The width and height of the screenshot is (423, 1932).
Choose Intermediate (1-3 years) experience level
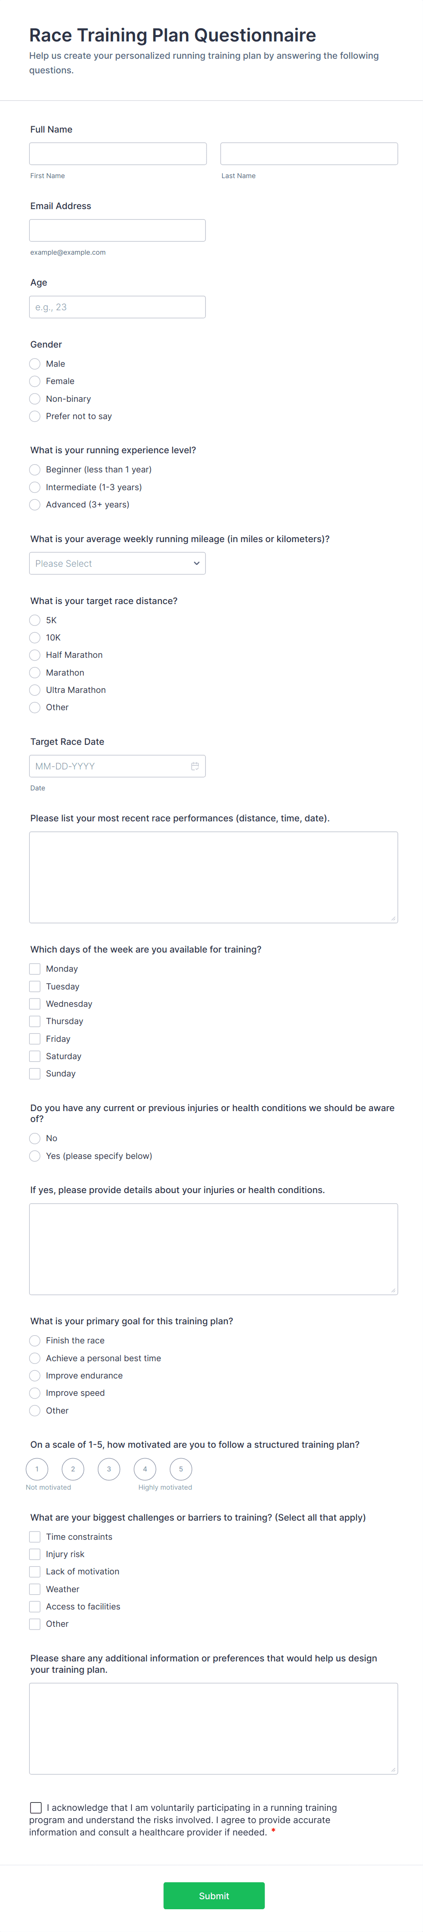pyautogui.click(x=35, y=487)
